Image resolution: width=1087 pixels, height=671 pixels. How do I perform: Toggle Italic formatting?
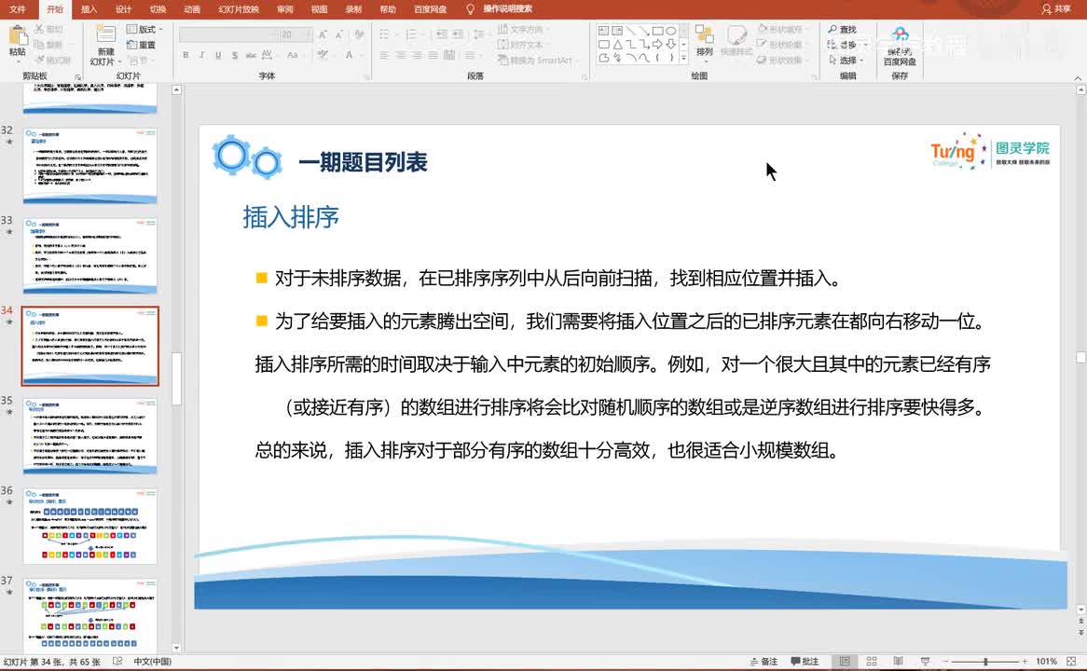coord(201,55)
